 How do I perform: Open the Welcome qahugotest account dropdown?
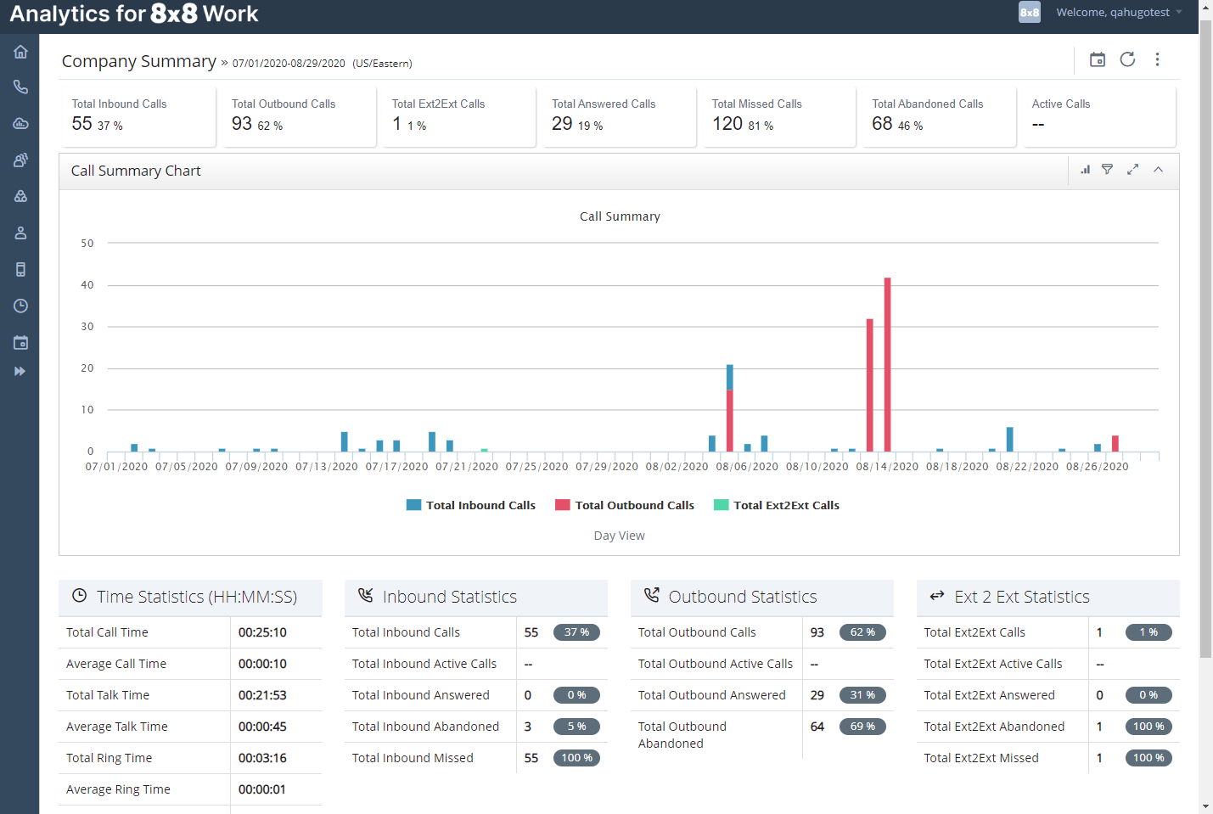[1113, 12]
